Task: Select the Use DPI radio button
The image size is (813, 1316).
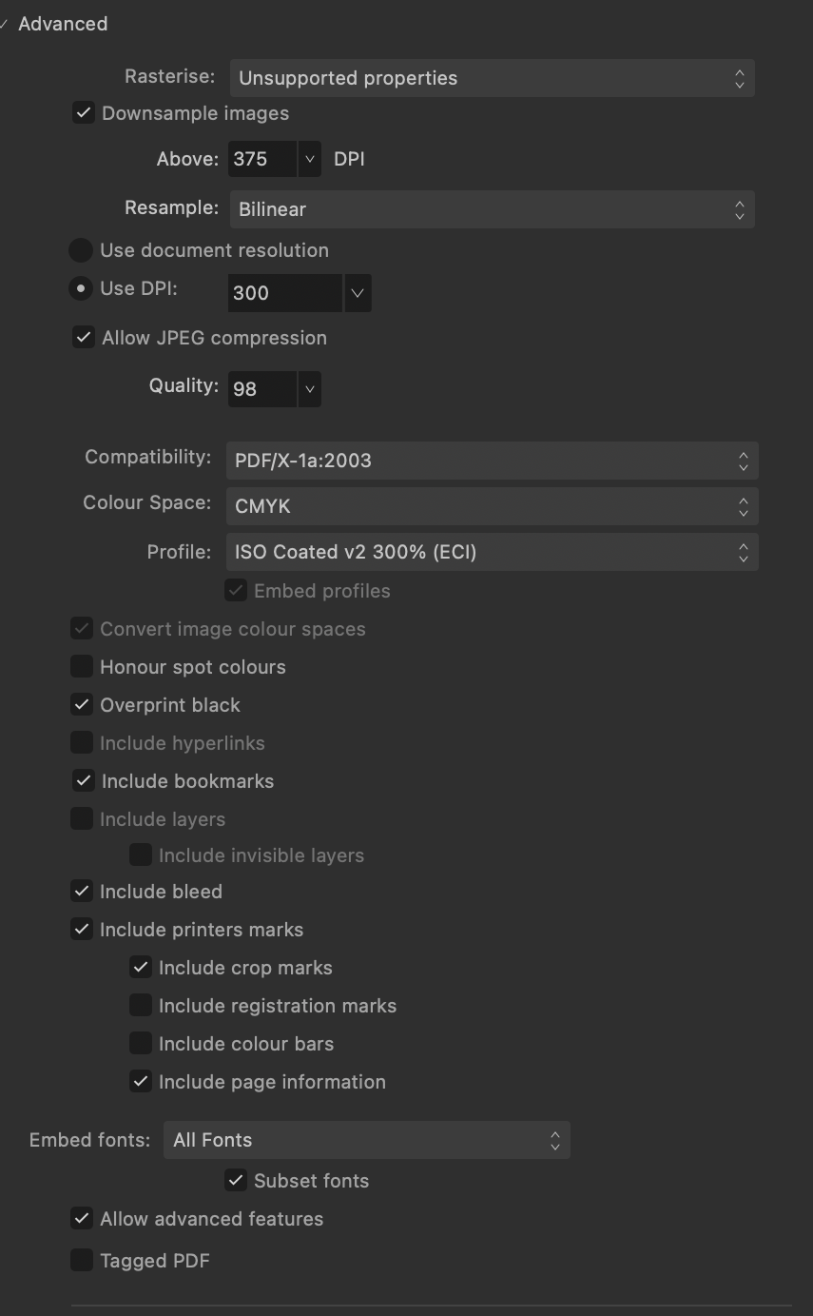Action: [81, 288]
